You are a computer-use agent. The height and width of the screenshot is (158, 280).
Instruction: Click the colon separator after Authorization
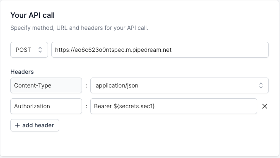[x=86, y=107]
